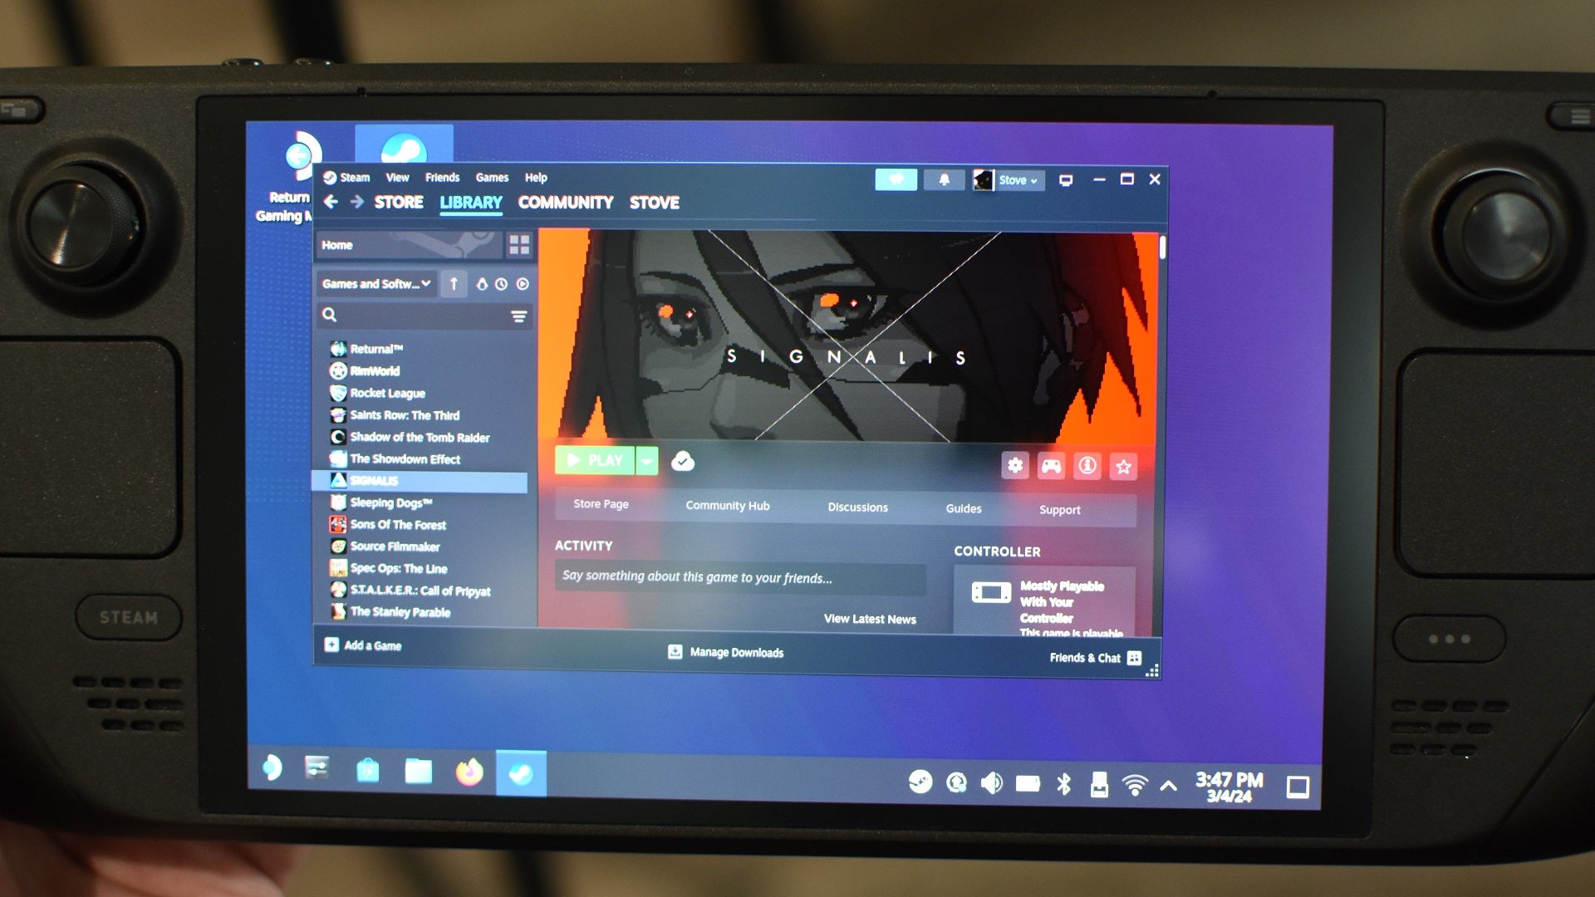Select the LIBRARY tab in Steam

[471, 203]
